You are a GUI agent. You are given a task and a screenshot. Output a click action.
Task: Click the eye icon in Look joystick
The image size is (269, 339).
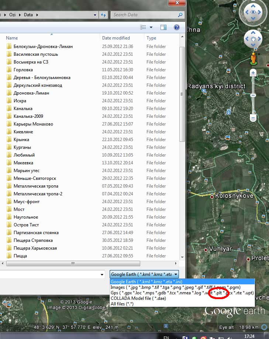[x=253, y=12]
